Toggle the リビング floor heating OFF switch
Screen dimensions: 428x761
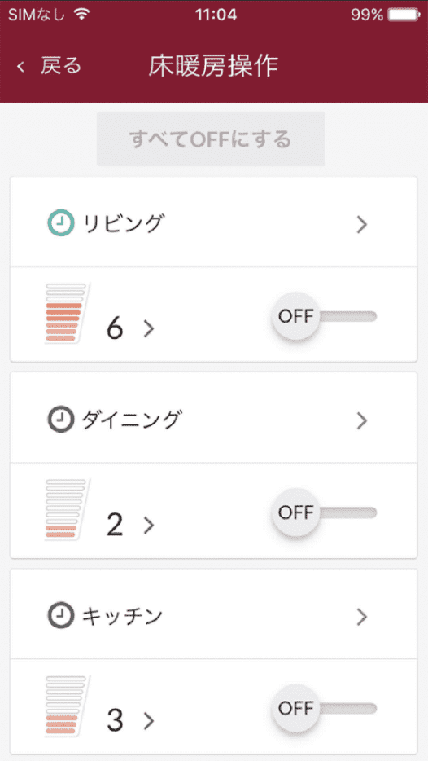324,316
